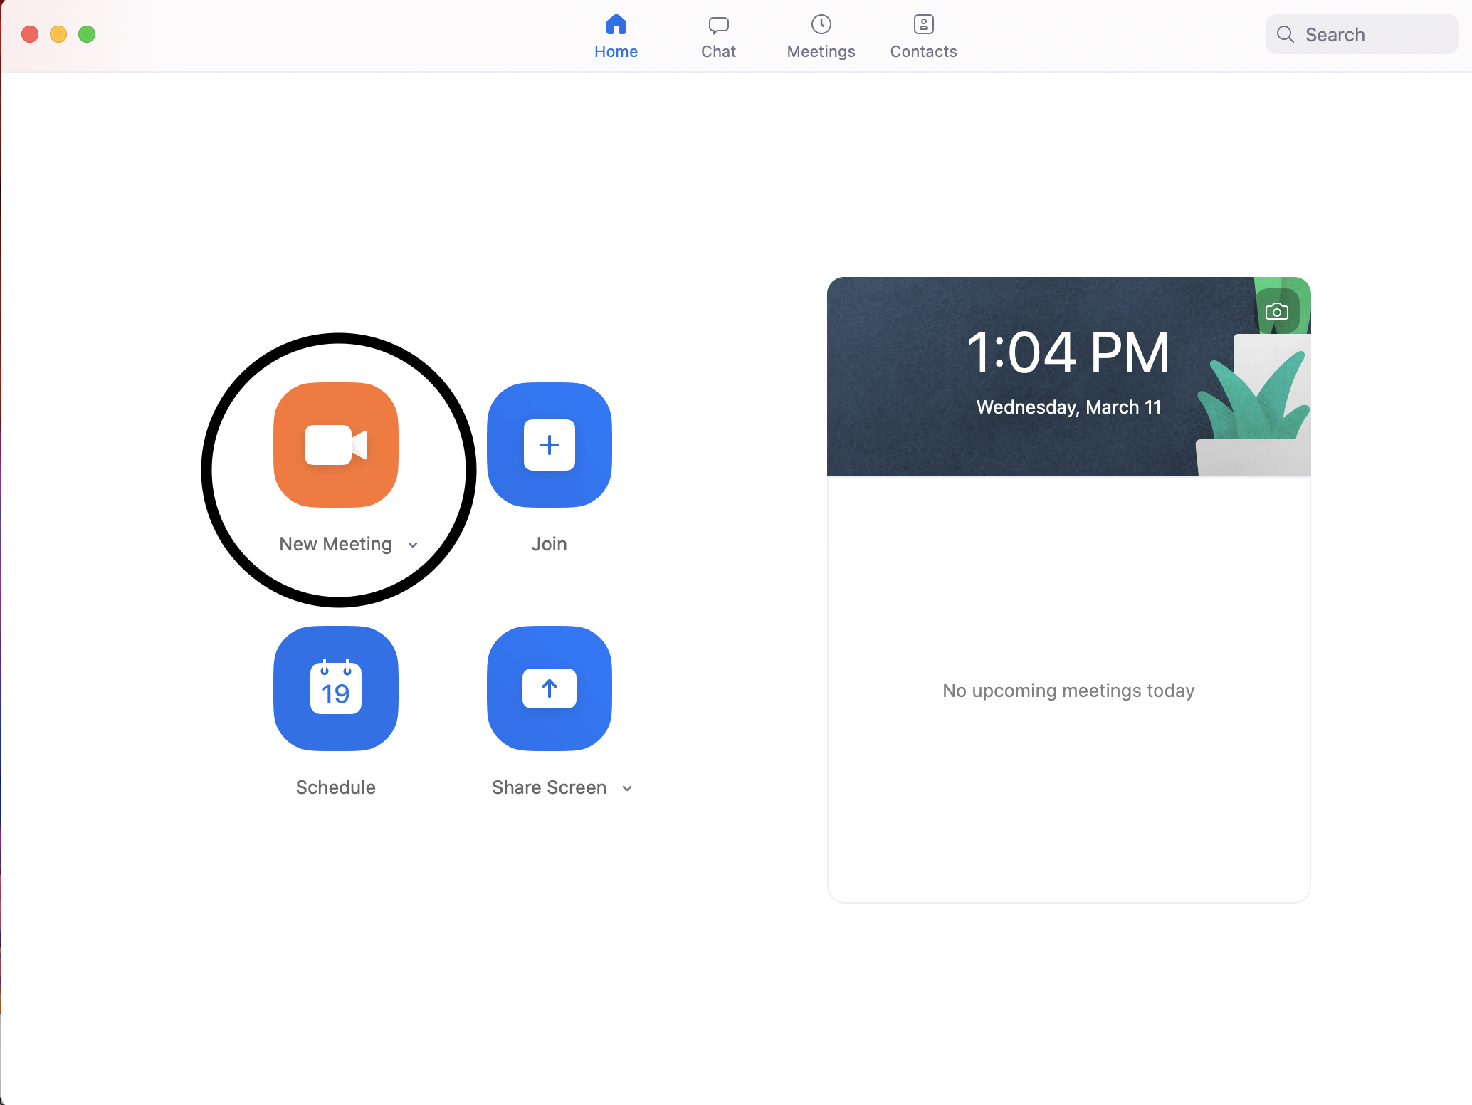
Task: Click the Schedule text label
Action: click(335, 787)
